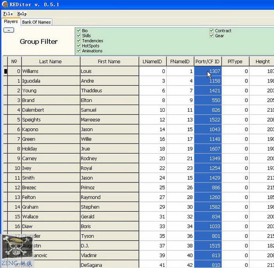Disable the Tendencies filter checkbox

pos(79,41)
